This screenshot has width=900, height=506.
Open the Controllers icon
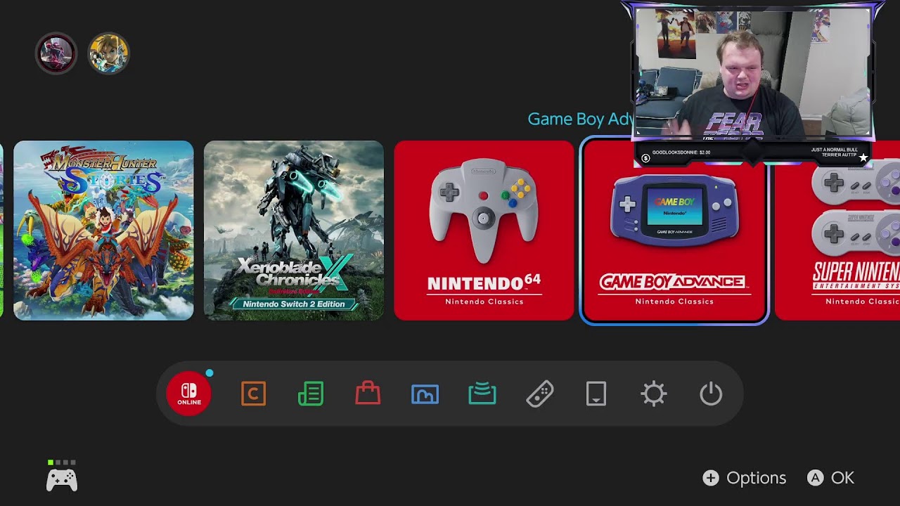(539, 394)
